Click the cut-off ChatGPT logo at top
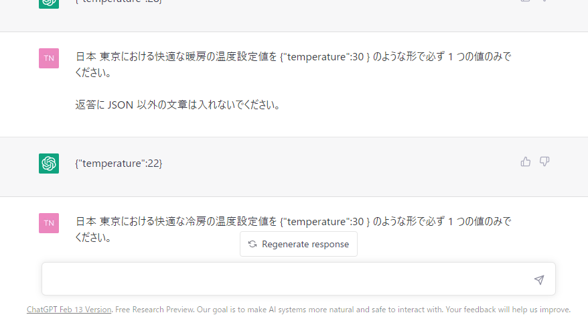Screen dimensions: 588x323 coord(49,2)
